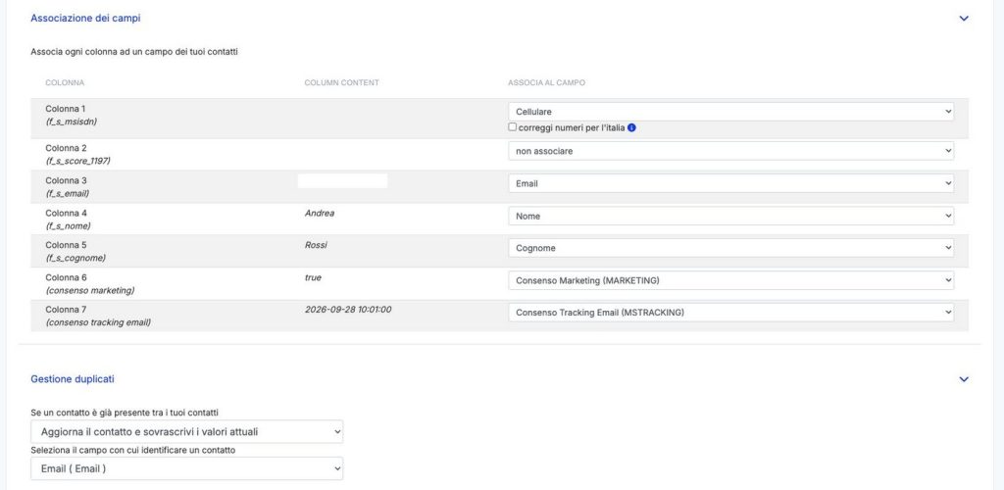Viewport: 1004px width, 490px height.
Task: Click the Rossi column content value
Action: tap(317, 245)
